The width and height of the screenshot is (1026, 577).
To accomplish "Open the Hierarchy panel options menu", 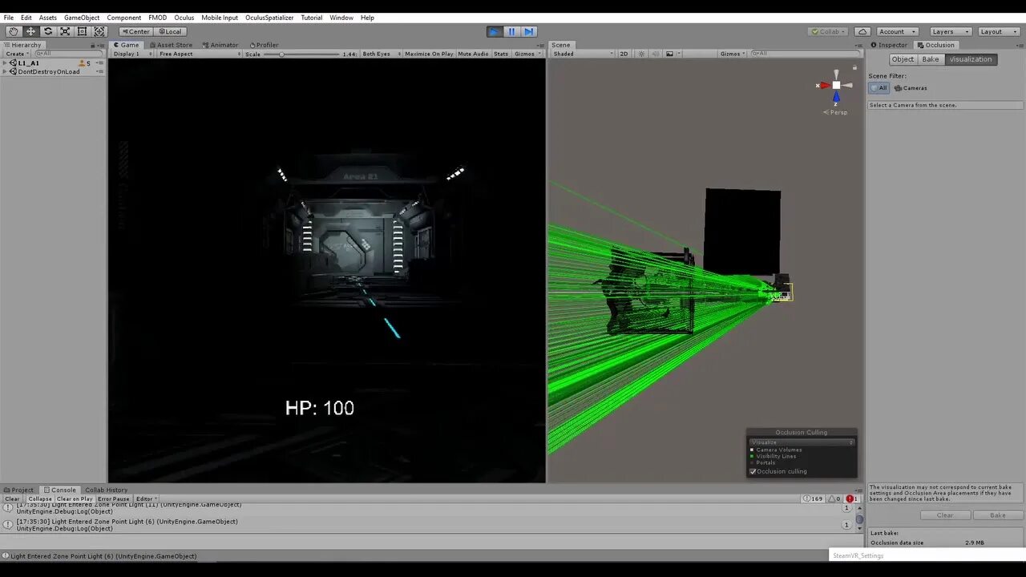I will point(101,45).
